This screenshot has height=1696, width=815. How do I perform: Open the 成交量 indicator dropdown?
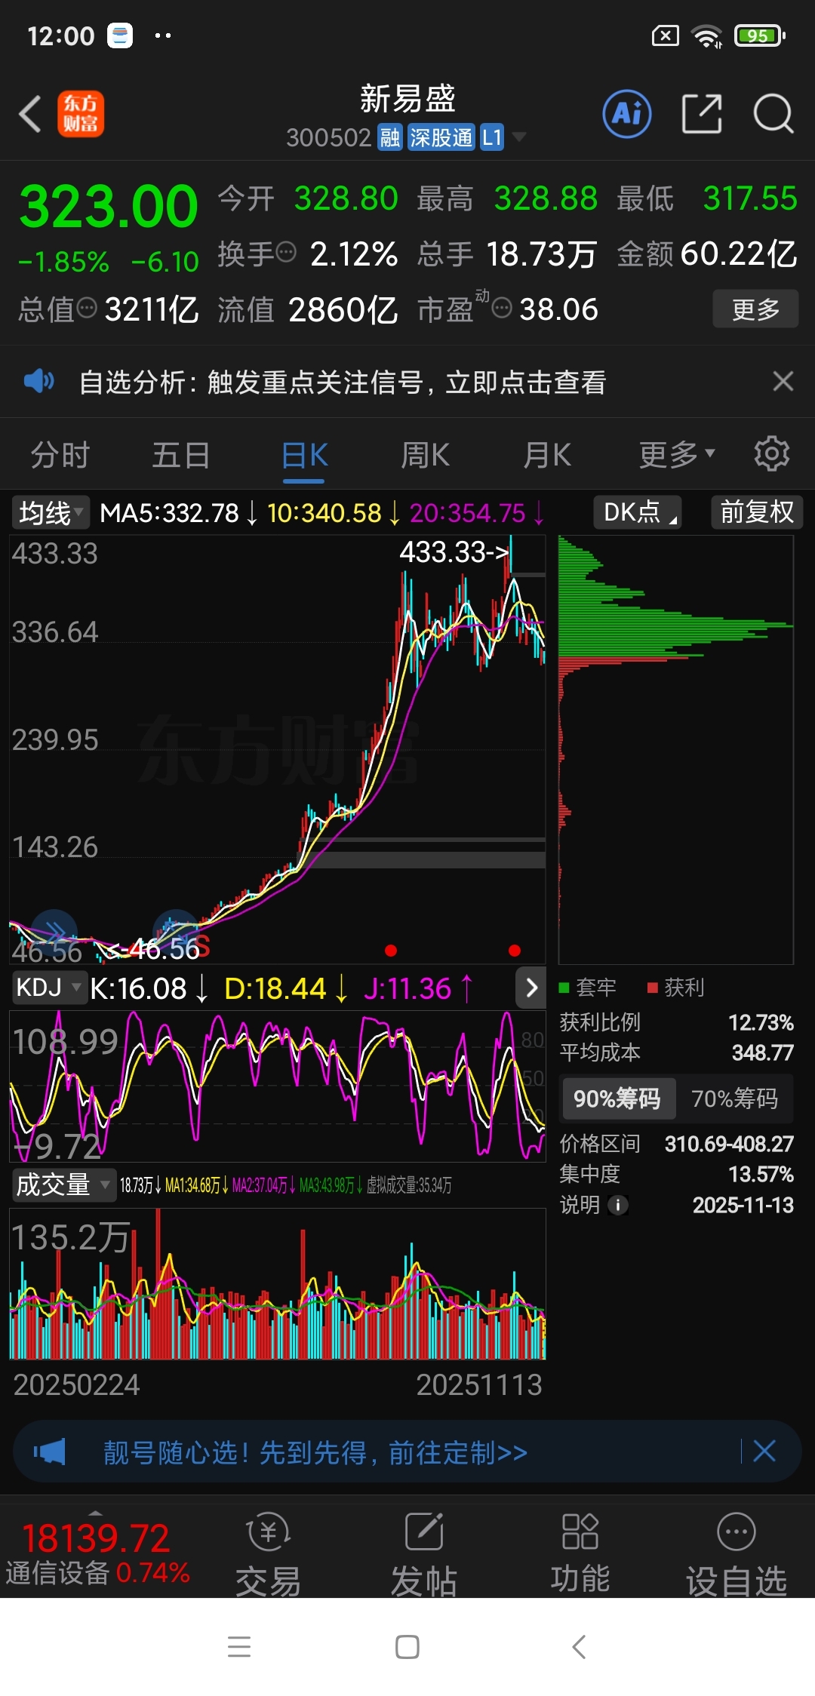click(x=64, y=1184)
